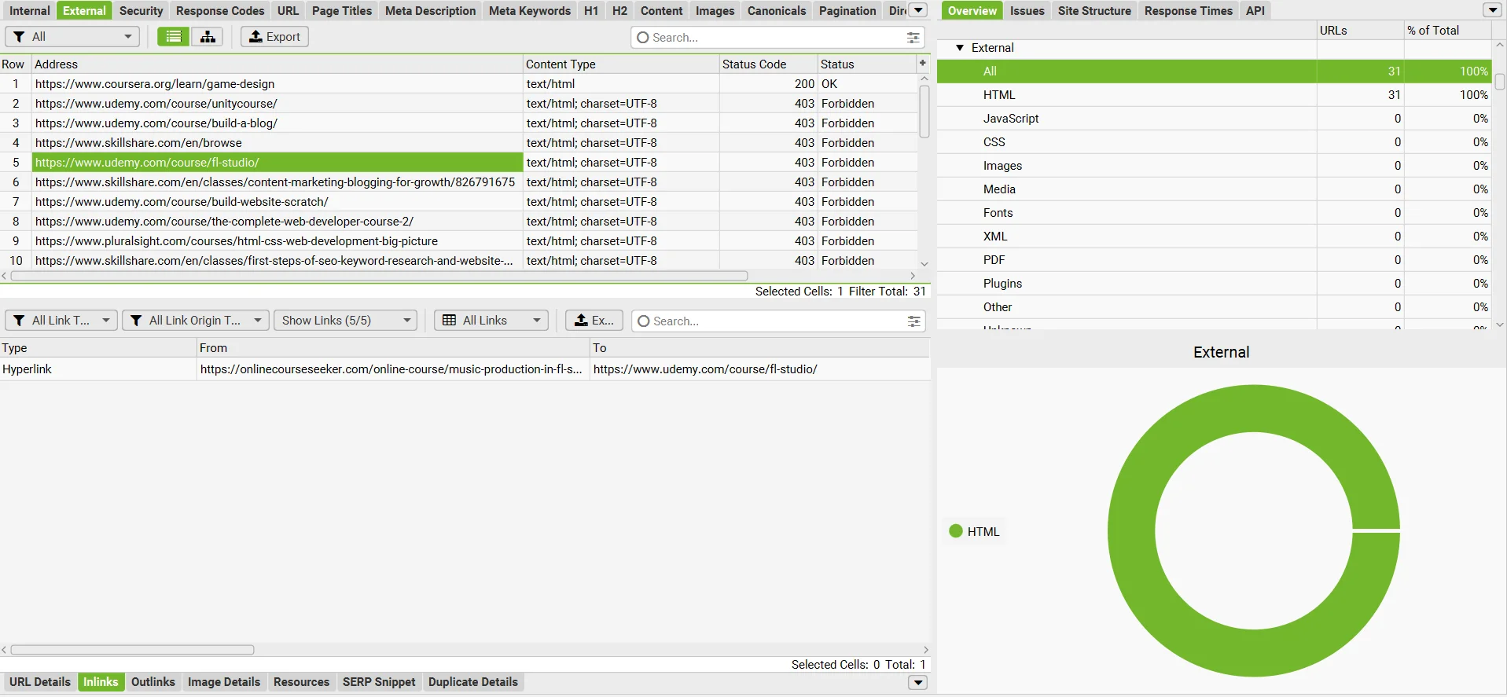This screenshot has height=697, width=1507.
Task: Sort Overview by URLs column header
Action: click(x=1360, y=31)
